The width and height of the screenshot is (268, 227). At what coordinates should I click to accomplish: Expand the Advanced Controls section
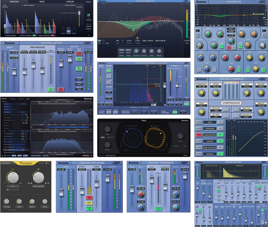tap(139, 107)
